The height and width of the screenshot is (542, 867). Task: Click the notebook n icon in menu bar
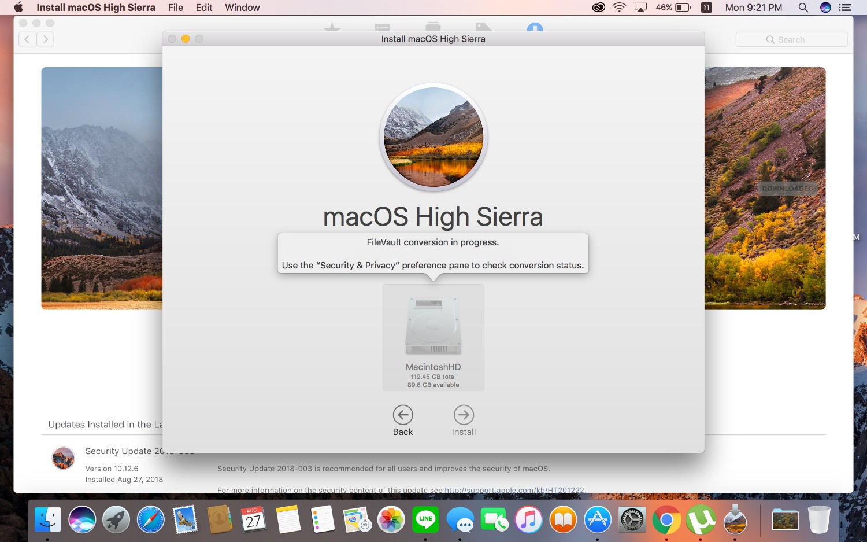[x=706, y=8]
